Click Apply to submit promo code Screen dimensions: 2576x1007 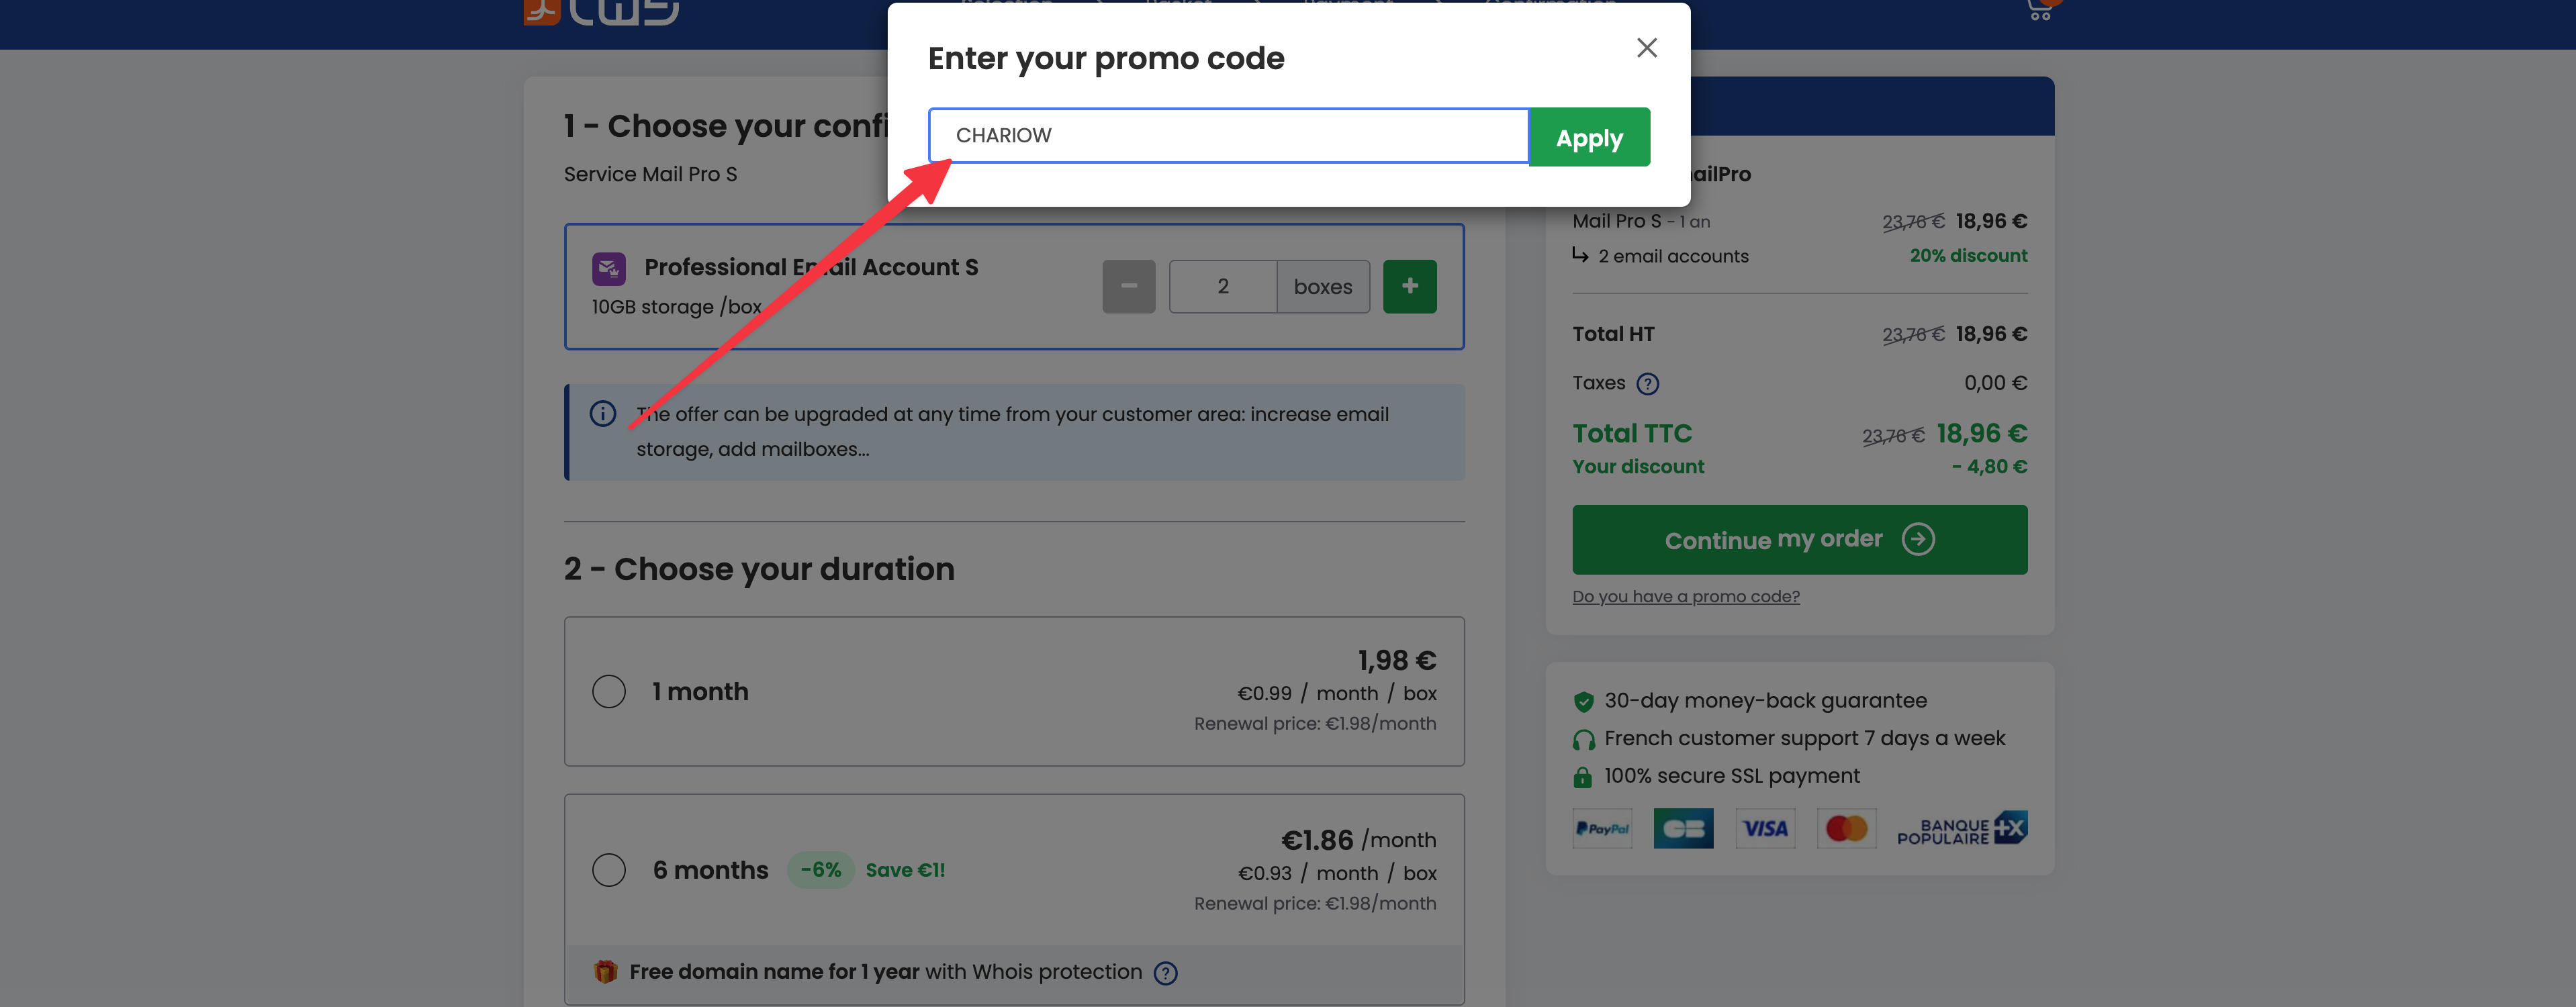[x=1588, y=137]
